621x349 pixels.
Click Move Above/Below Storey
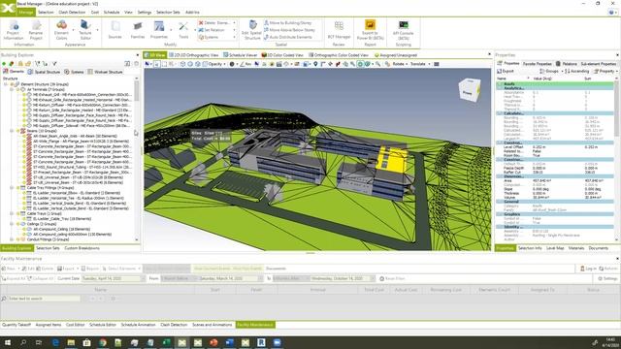[x=289, y=30]
